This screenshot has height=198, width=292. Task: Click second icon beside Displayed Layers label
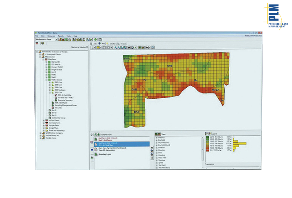click(x=98, y=134)
